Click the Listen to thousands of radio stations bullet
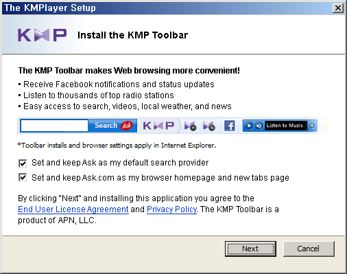 96,95
